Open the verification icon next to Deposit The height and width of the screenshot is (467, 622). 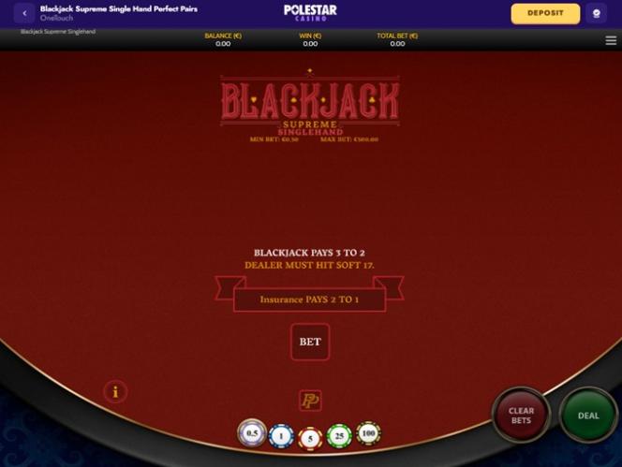coord(596,13)
